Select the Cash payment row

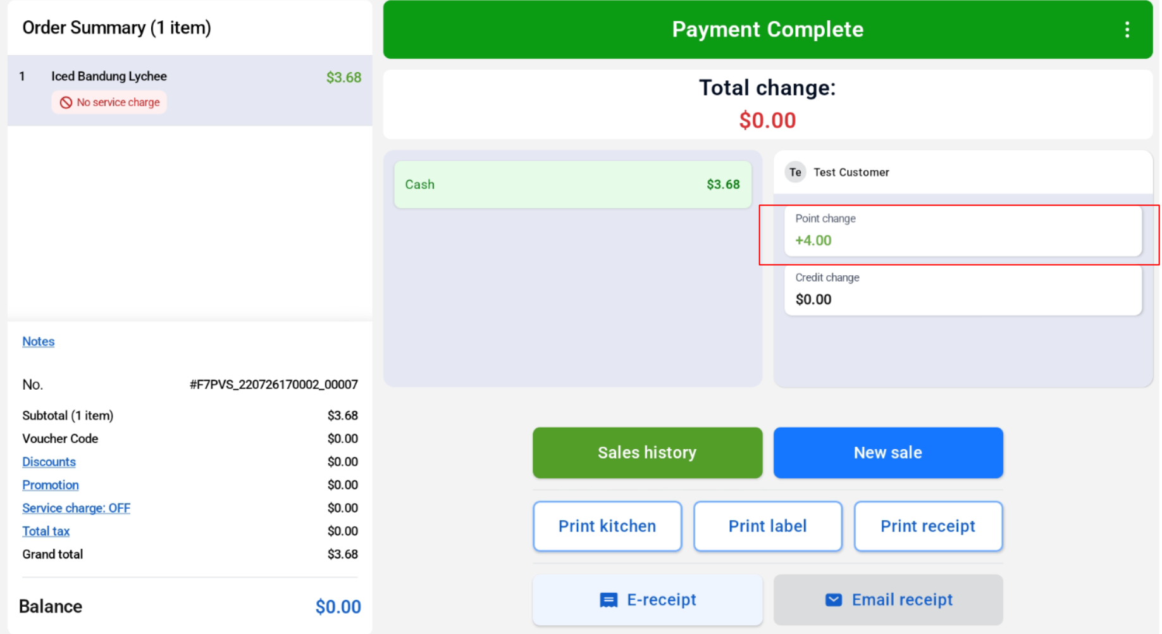[572, 185]
